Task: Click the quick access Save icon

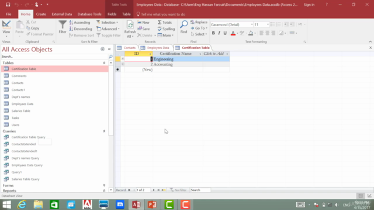Action: click(8, 5)
